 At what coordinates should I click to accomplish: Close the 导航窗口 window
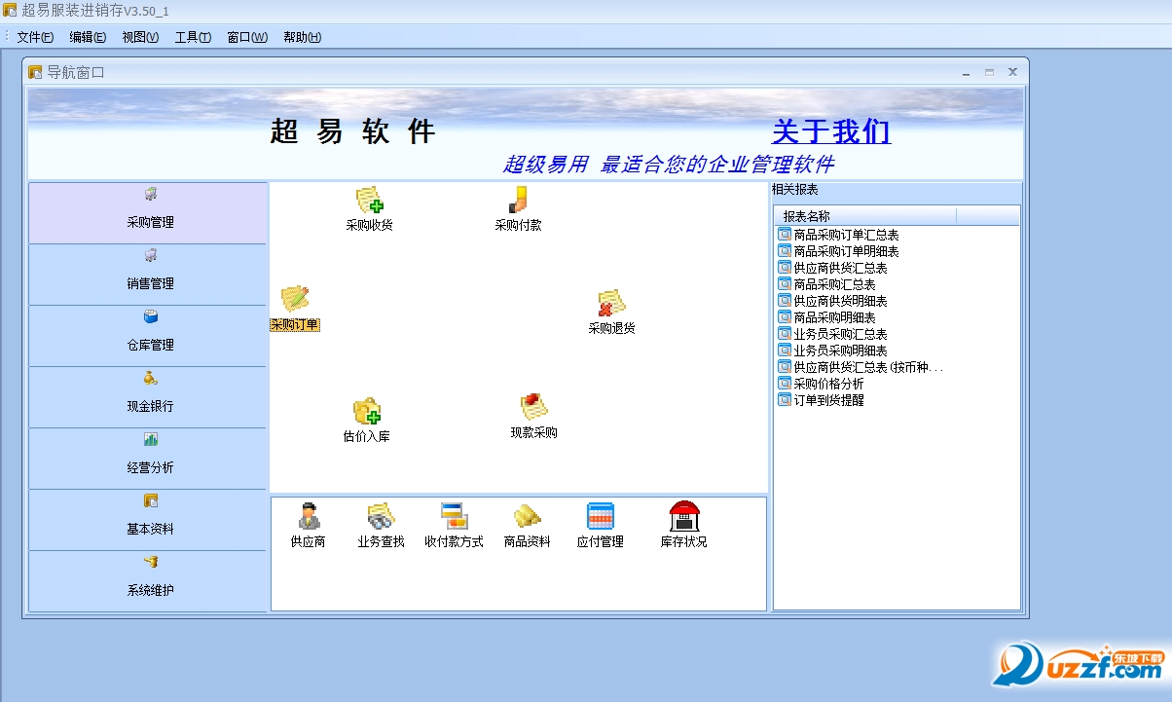1012,72
